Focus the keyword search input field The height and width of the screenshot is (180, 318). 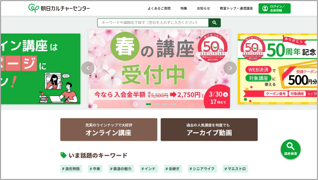point(153,23)
